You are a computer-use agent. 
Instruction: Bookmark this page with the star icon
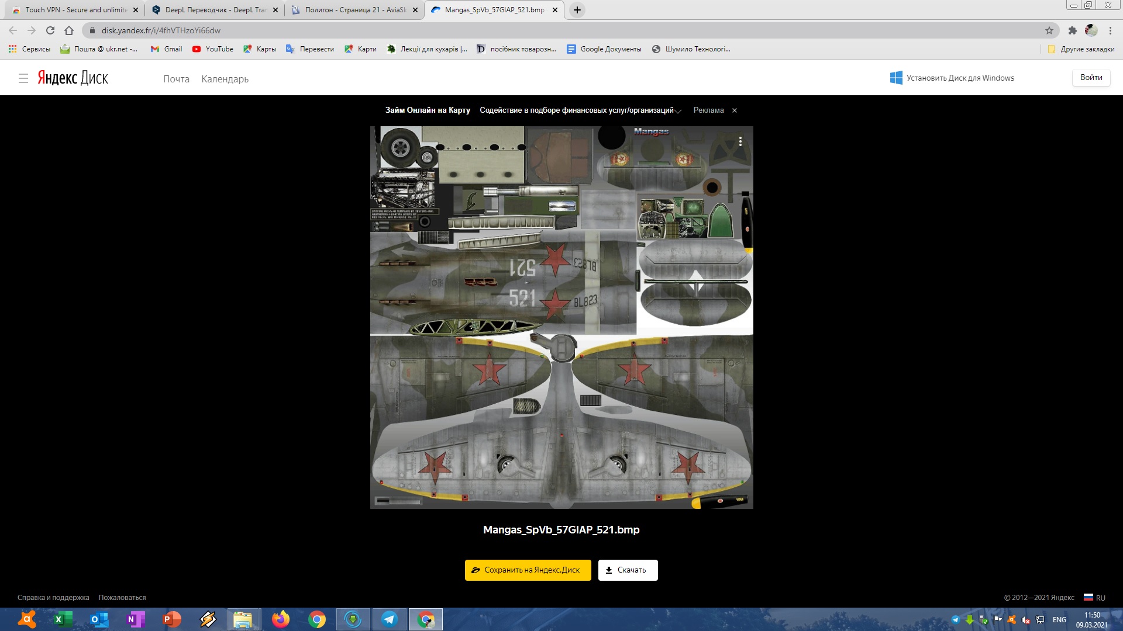(x=1049, y=30)
